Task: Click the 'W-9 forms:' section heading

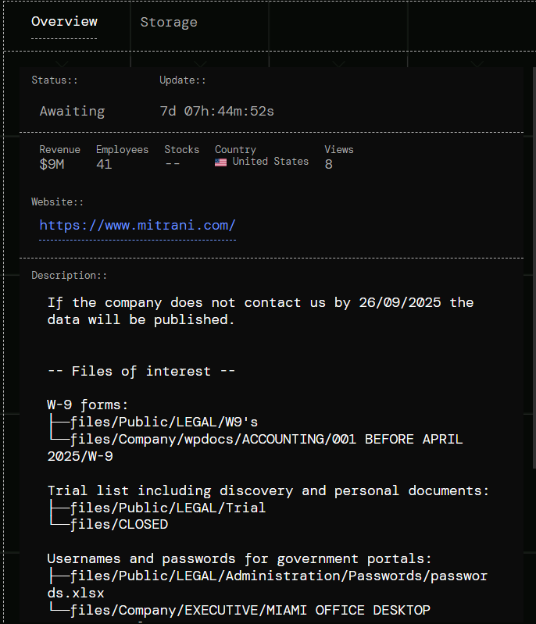Action: click(88, 405)
